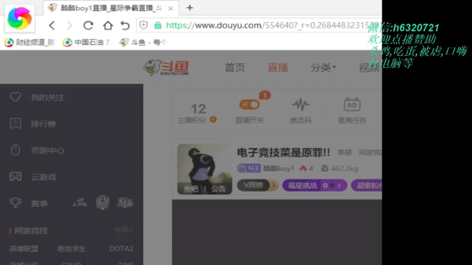Image resolution: width=472 pixels, height=265 pixels.
Task: Click the 举报 report link
Action: pos(344,152)
